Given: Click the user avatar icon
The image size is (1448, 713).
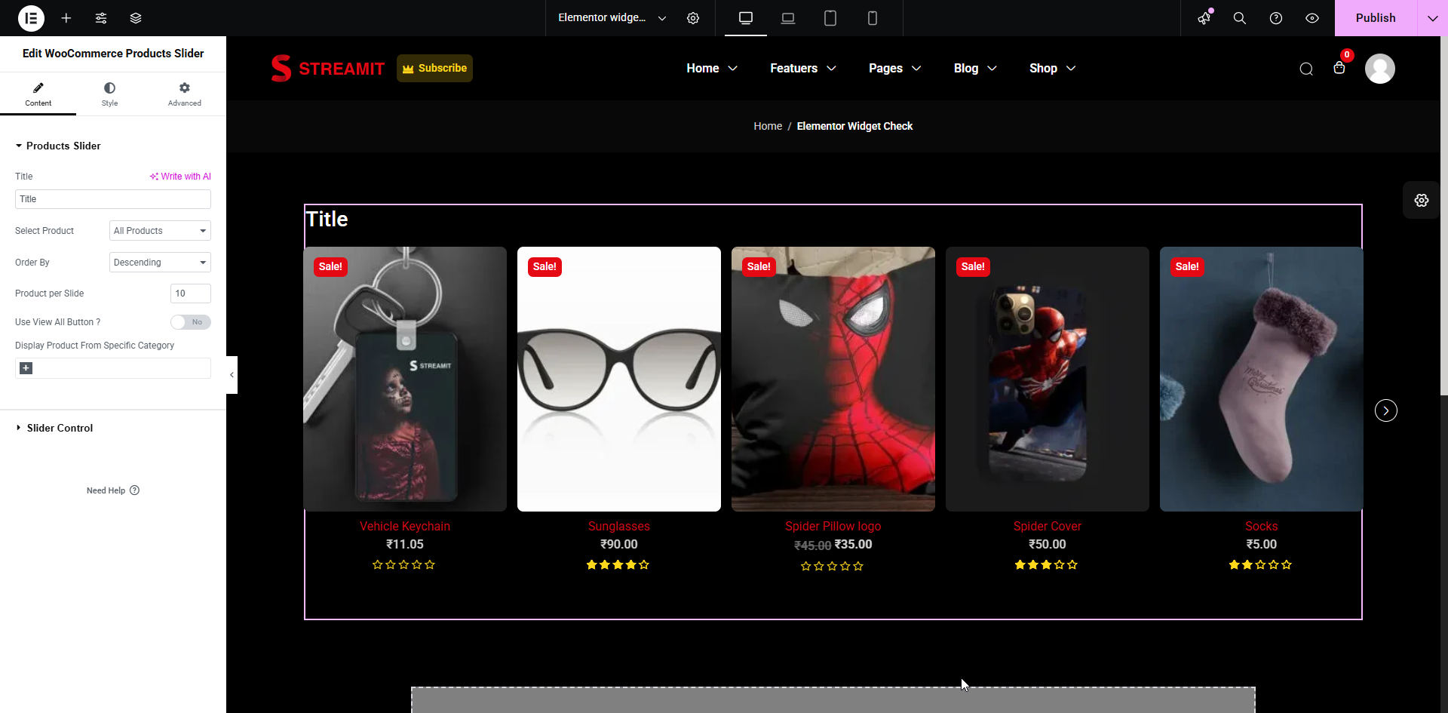Looking at the screenshot, I should pyautogui.click(x=1380, y=69).
